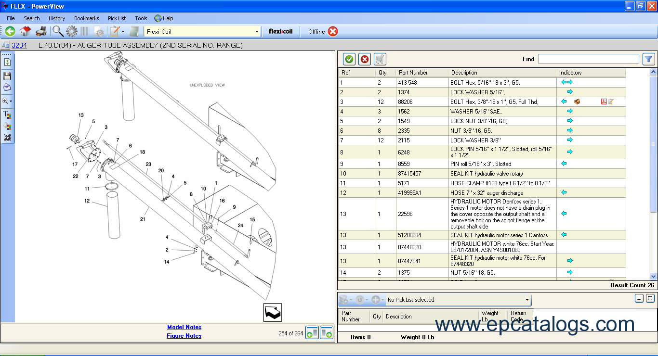This screenshot has height=356, width=658.
Task: Click the green Back arrow toolbar icon
Action: 10,31
